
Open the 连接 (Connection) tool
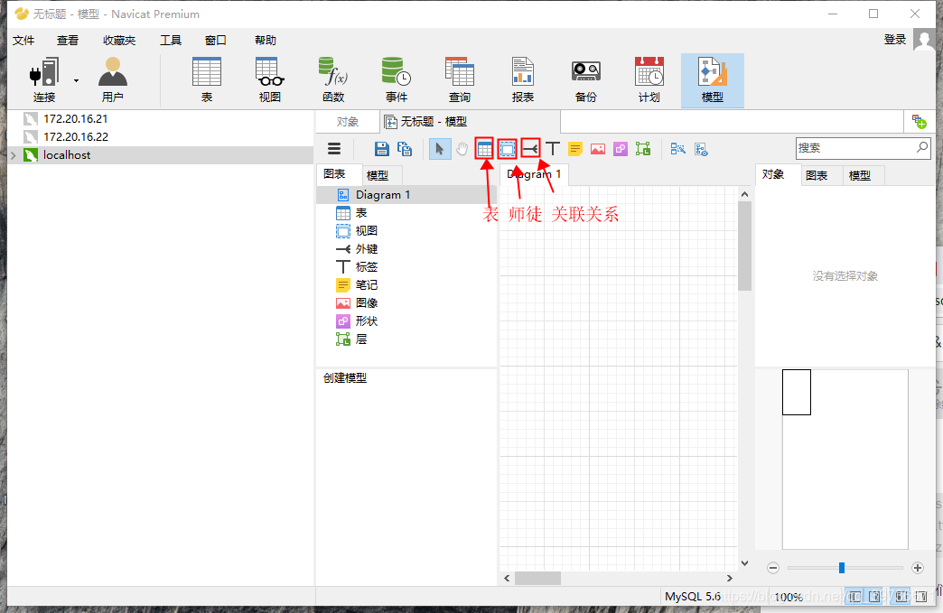point(44,80)
